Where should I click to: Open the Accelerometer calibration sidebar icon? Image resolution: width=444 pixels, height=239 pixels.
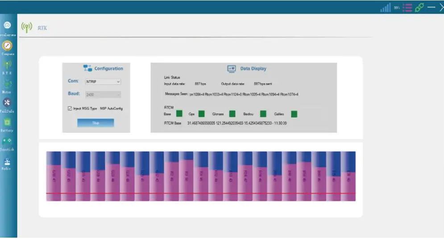[7, 25]
